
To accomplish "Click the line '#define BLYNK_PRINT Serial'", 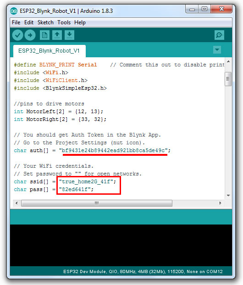I will 55,65.
